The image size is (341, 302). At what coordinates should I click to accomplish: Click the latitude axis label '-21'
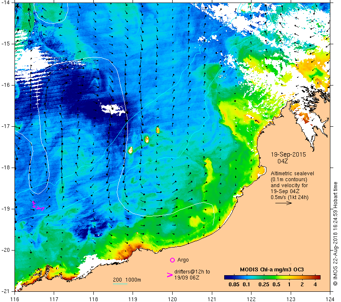point(6,291)
